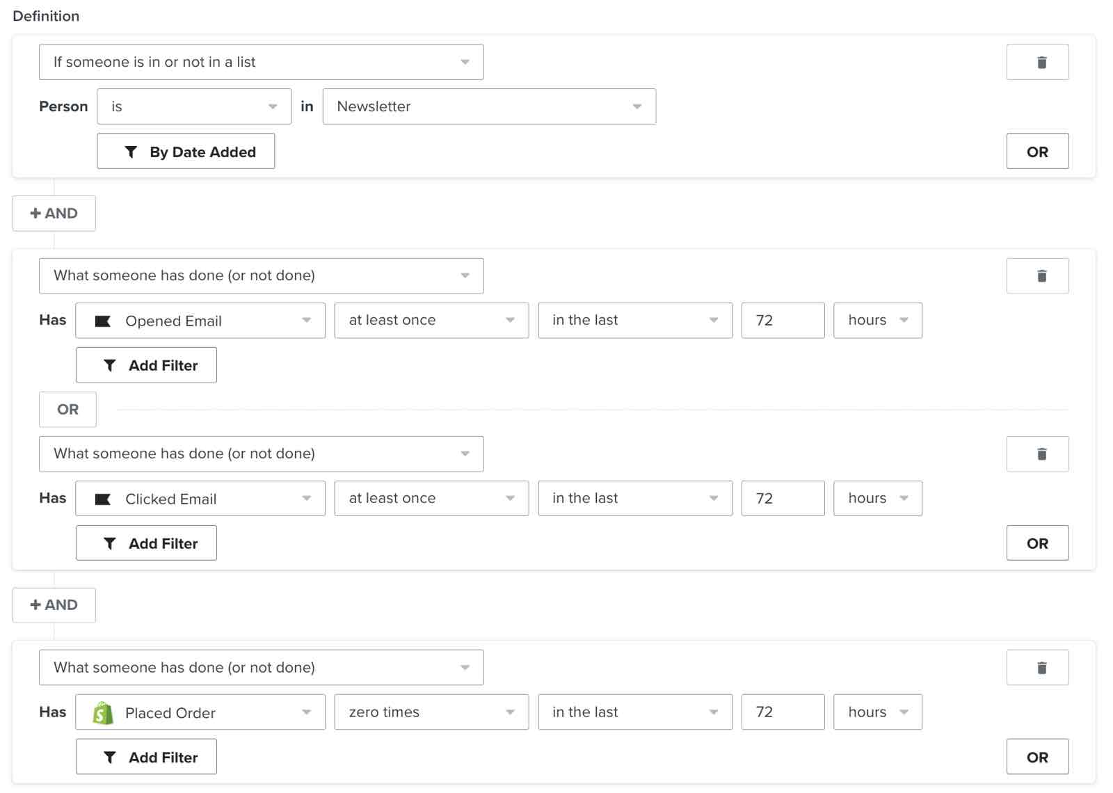The width and height of the screenshot is (1113, 793).
Task: Click the OR connector between Opened and Clicked Email
Action: (67, 410)
